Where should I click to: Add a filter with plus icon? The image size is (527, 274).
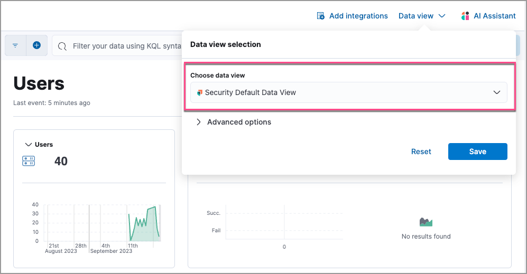tap(36, 45)
